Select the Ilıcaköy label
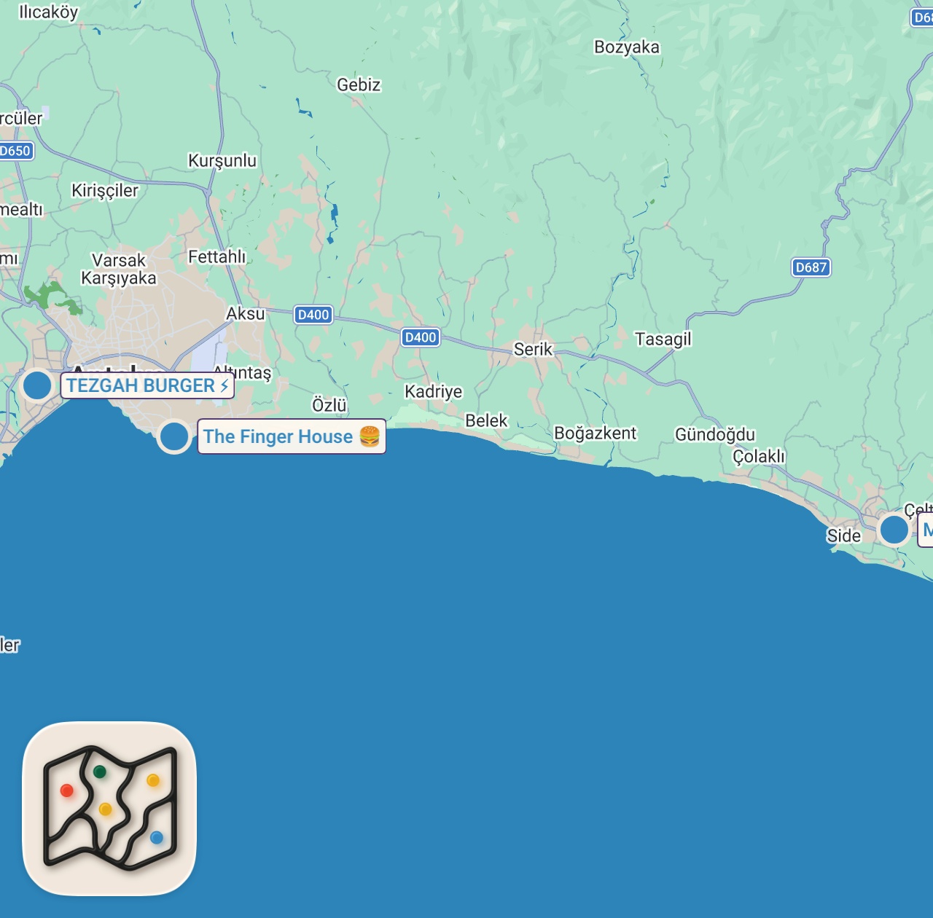The height and width of the screenshot is (918, 933). [x=48, y=12]
